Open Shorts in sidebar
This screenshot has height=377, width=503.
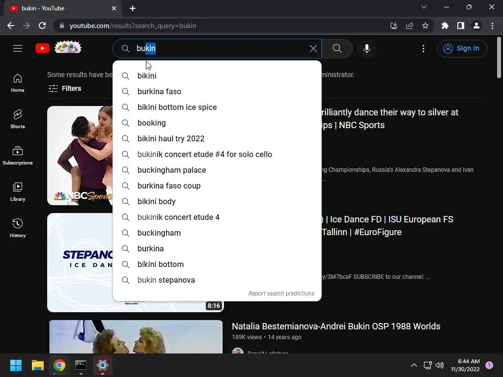tap(18, 119)
